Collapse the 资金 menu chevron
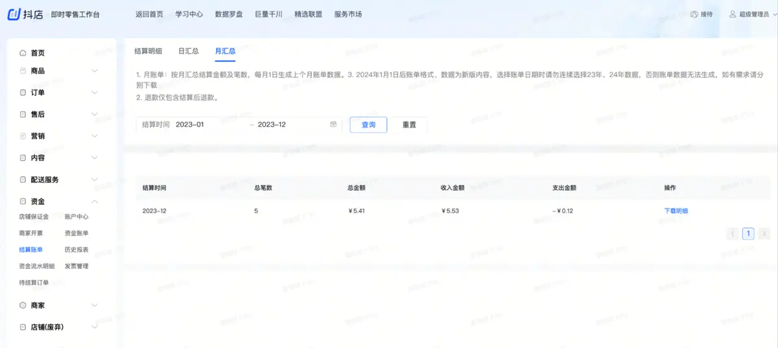 (x=95, y=202)
